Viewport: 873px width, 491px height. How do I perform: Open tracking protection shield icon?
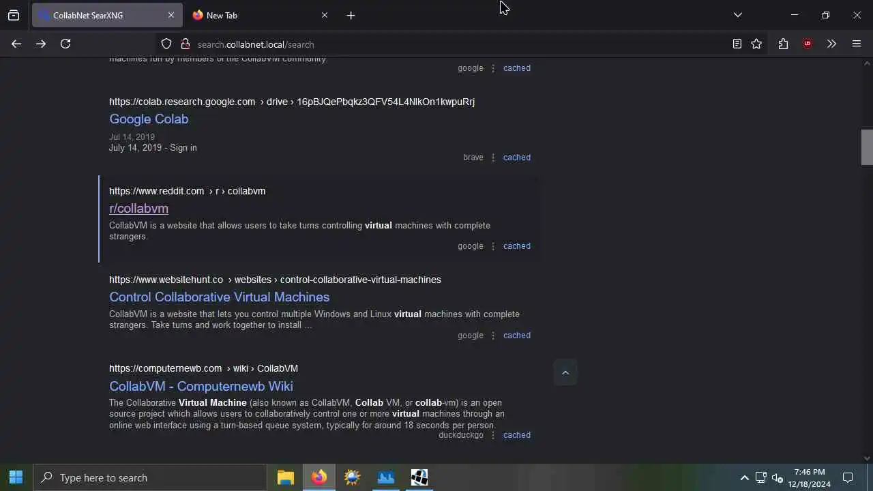click(x=166, y=44)
